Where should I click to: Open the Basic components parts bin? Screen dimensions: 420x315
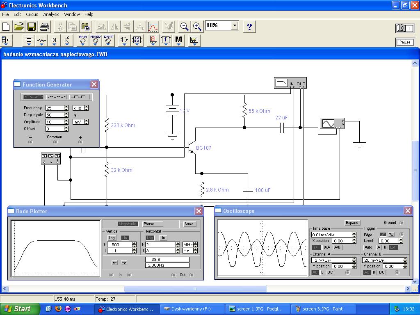pyautogui.click(x=41, y=41)
